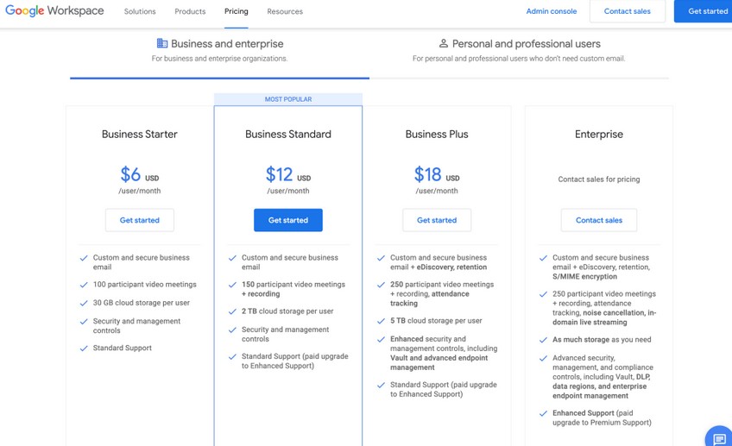Screen dimensions: 732x446
Task: Click the checkmark beside As much storage
Action: click(543, 340)
